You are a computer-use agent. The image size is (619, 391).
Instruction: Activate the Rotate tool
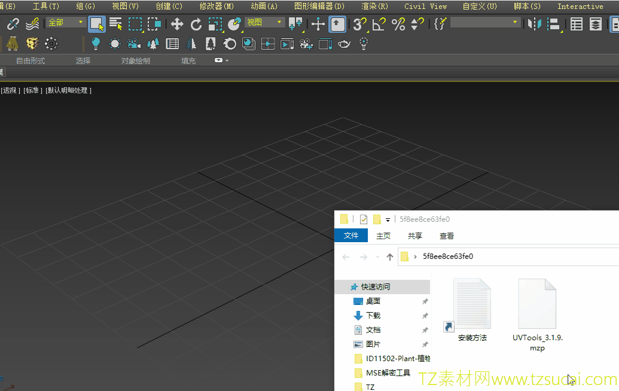[x=196, y=25]
